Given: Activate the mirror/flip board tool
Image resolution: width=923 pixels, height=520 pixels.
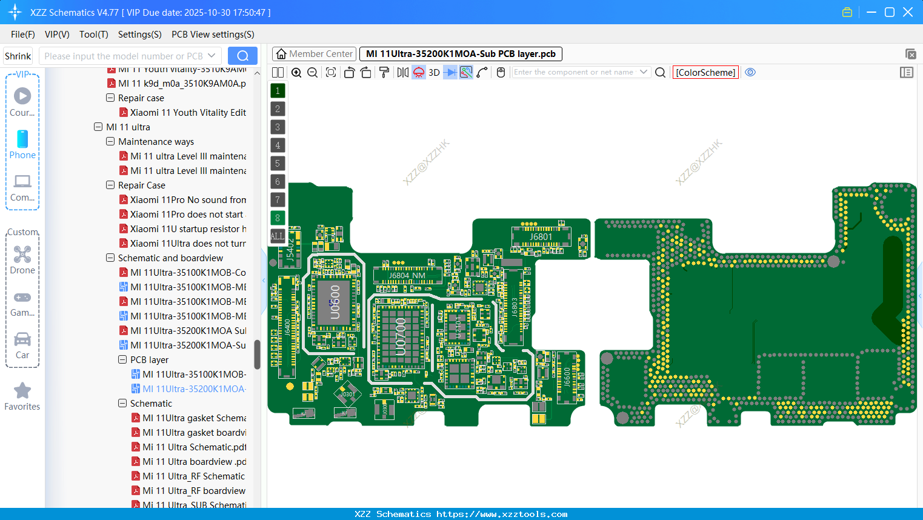Looking at the screenshot, I should point(402,72).
